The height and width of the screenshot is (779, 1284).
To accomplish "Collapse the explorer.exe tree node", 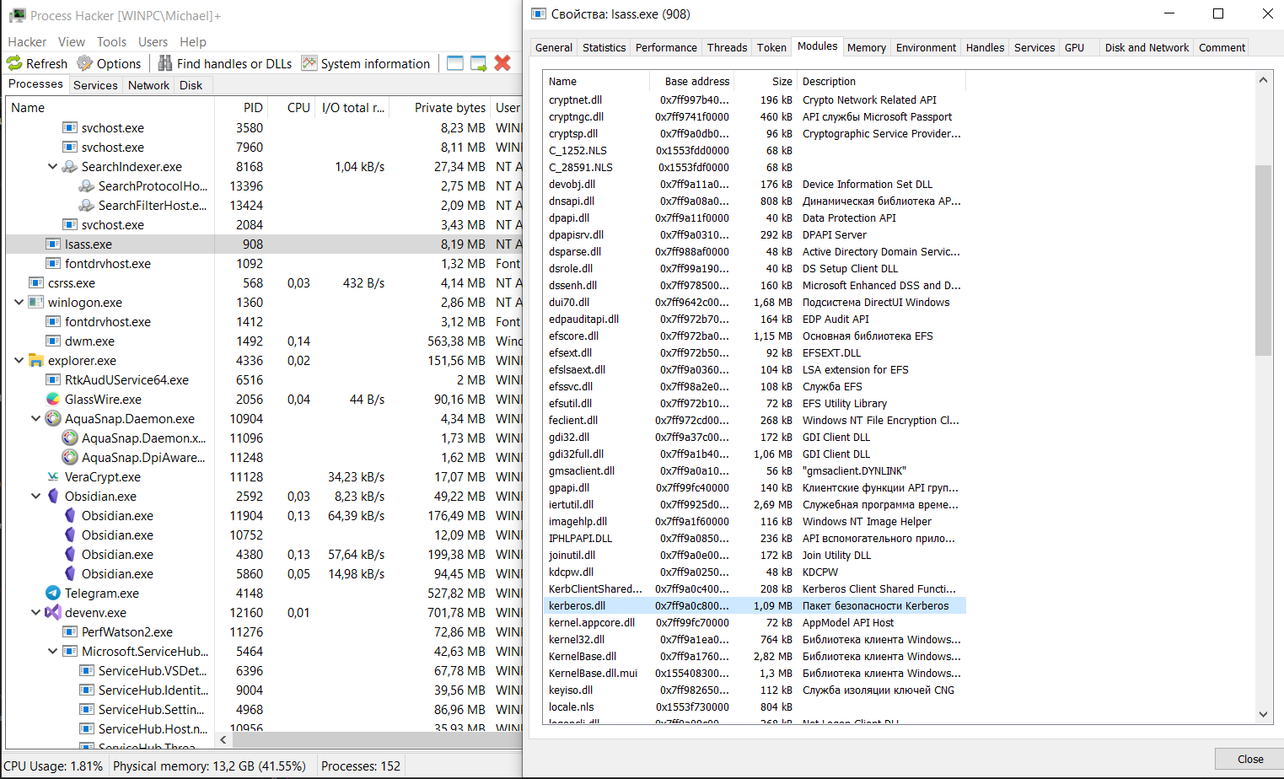I will coord(19,360).
